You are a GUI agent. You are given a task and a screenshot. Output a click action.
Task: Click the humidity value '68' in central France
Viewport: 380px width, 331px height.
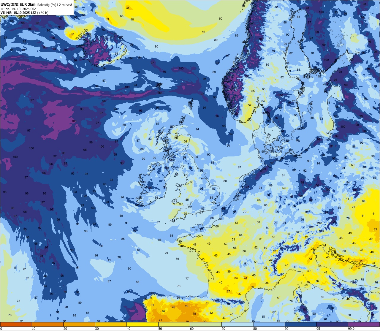pyautogui.click(x=235, y=248)
